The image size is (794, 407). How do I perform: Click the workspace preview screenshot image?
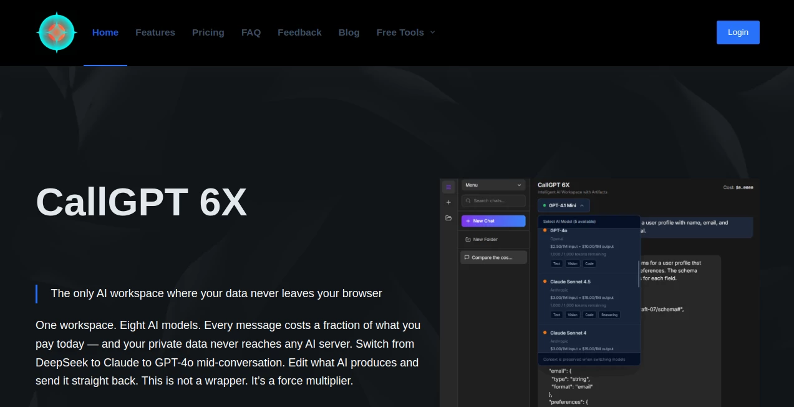599,293
